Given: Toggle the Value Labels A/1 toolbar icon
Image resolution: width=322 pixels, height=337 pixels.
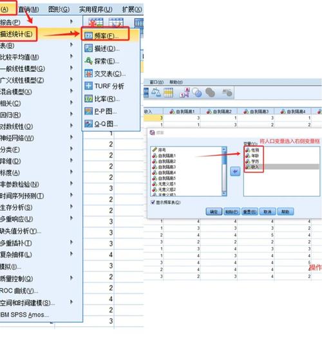Looking at the screenshot, I should [x=185, y=93].
